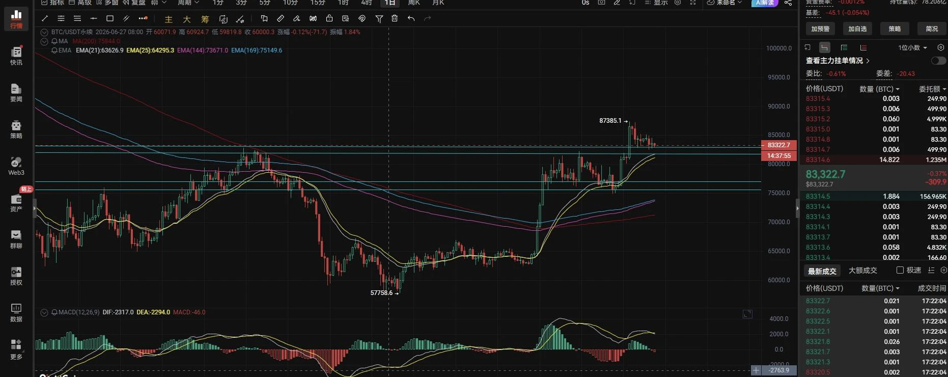Open order book 数量 (BTC) unit dropdown

[879, 89]
